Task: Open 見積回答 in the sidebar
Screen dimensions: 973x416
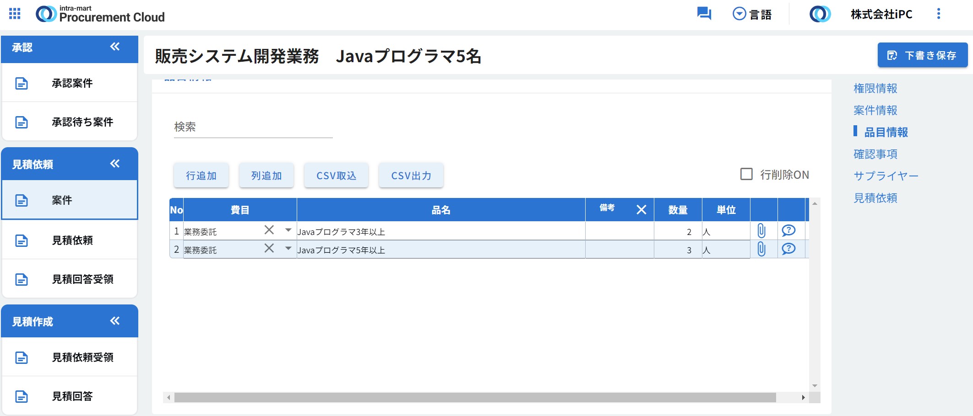Action: pos(70,396)
